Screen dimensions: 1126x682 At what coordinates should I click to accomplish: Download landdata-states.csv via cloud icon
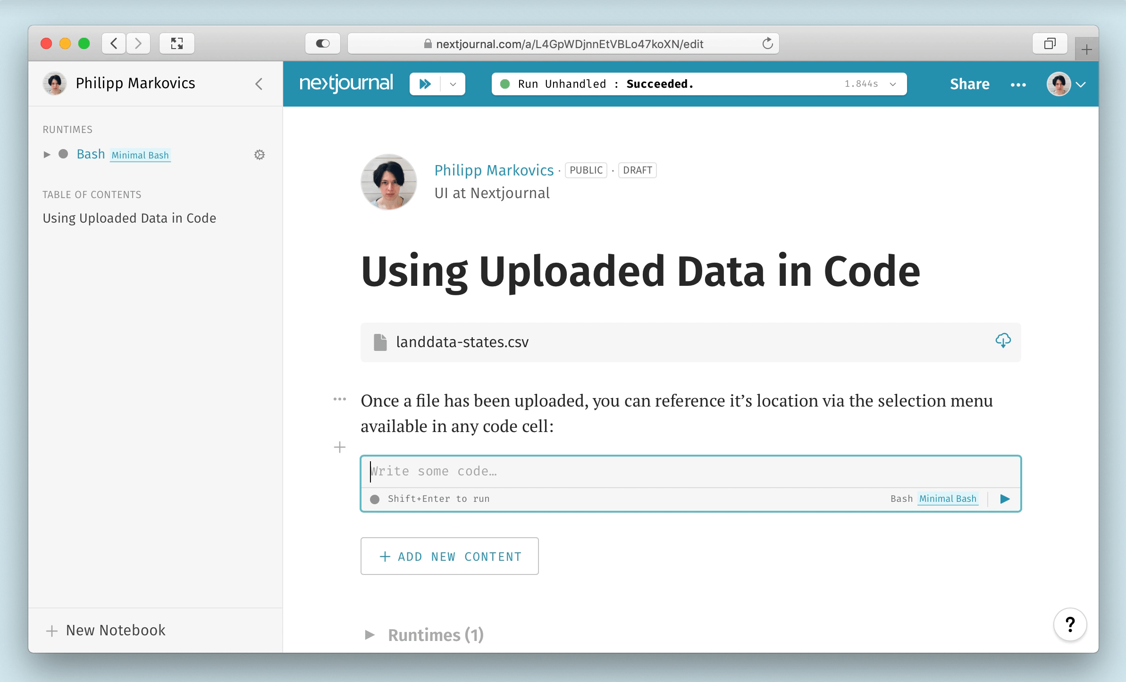[1003, 341]
